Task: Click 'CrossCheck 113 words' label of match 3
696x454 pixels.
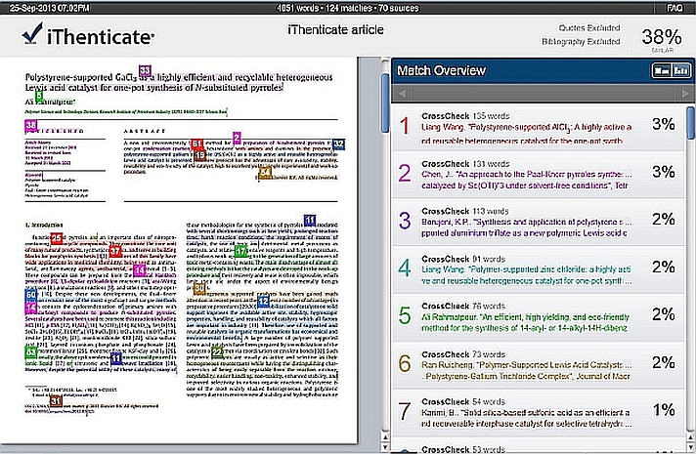Action: coord(464,211)
